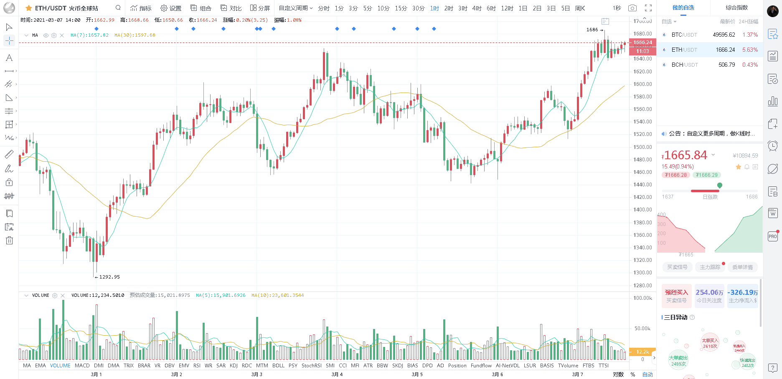This screenshot has height=379, width=782.
Task: Click the 委单详情 button
Action: [x=742, y=267]
